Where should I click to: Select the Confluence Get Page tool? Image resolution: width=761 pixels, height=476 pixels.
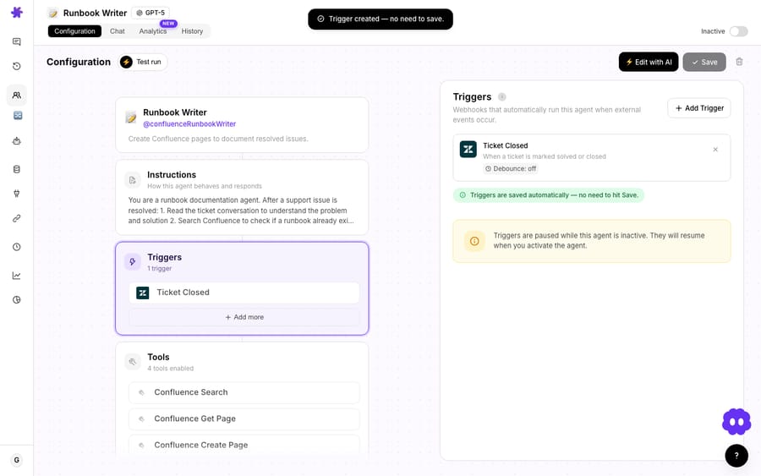pos(244,419)
